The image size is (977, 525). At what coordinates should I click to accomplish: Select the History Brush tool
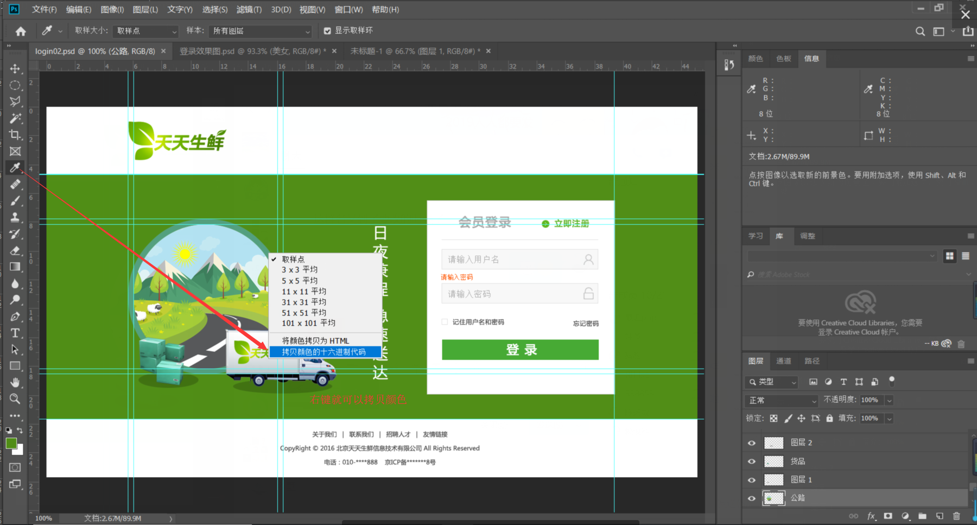15,234
